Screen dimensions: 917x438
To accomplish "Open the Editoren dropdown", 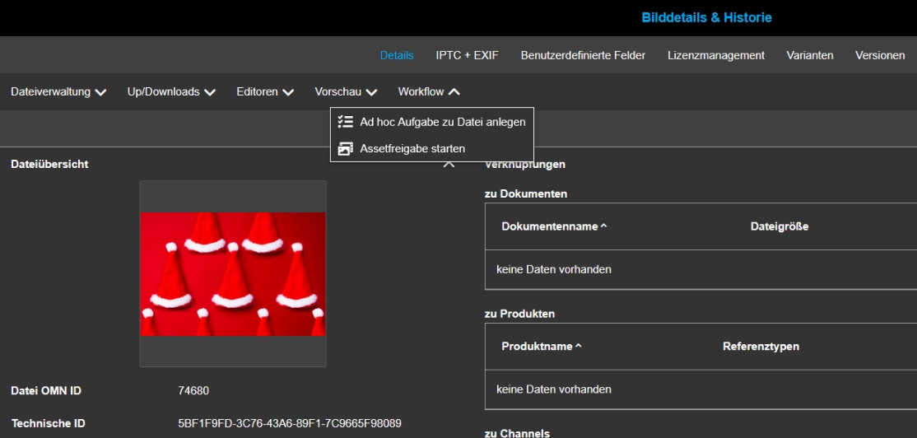I will tap(265, 92).
